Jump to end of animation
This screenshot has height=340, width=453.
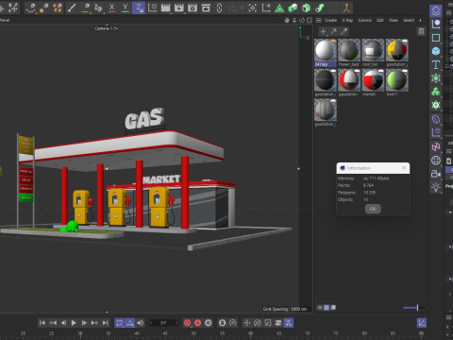coord(105,323)
